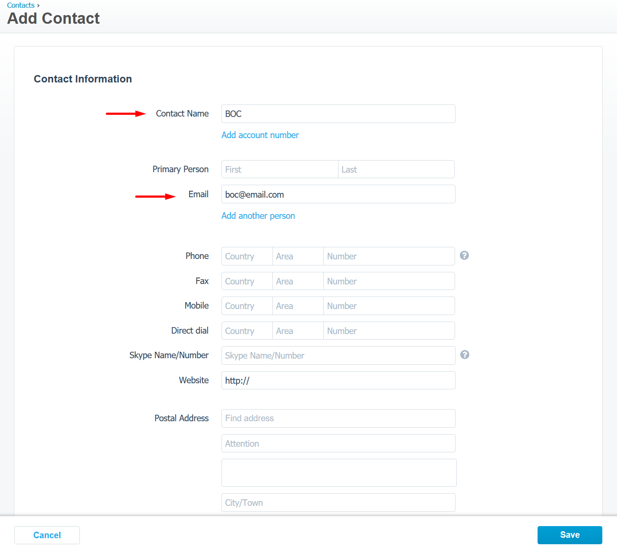Image resolution: width=617 pixels, height=552 pixels.
Task: Click the City/Town field
Action: [338, 503]
